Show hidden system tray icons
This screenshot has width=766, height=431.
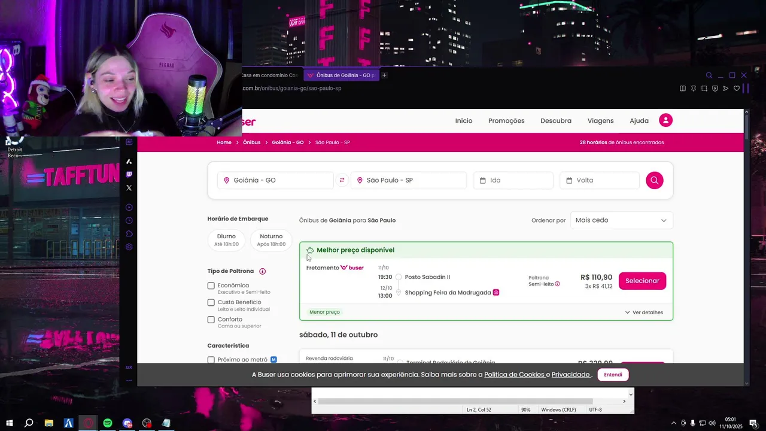674,423
